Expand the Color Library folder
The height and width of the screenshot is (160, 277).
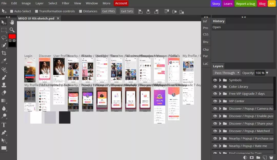coord(220,87)
